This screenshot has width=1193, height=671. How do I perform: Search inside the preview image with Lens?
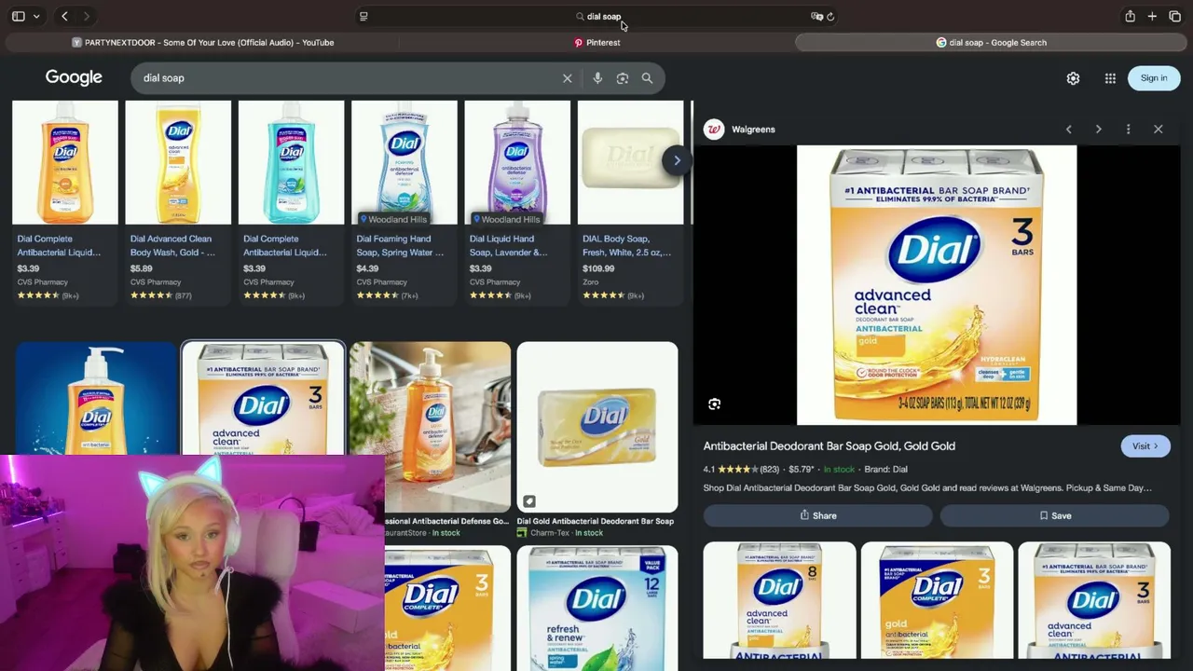tap(714, 404)
